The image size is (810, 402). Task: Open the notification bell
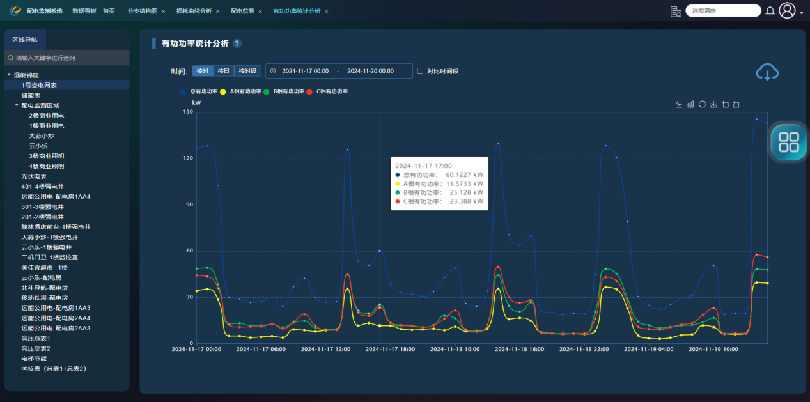(770, 11)
